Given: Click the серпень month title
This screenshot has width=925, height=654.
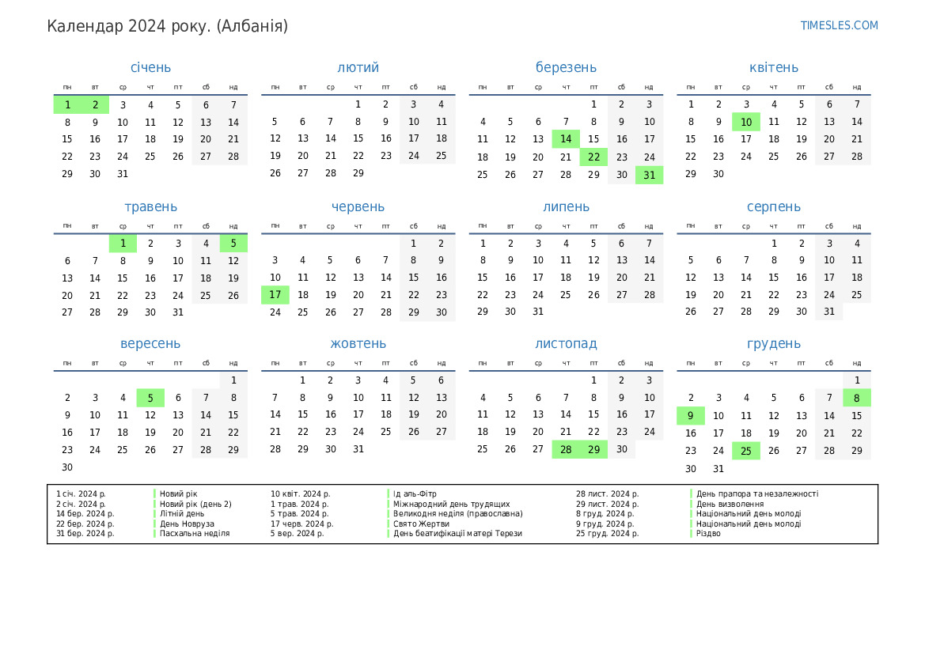Looking at the screenshot, I should click(773, 207).
